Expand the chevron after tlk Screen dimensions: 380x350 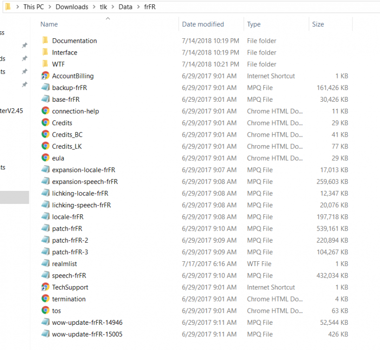click(113, 7)
